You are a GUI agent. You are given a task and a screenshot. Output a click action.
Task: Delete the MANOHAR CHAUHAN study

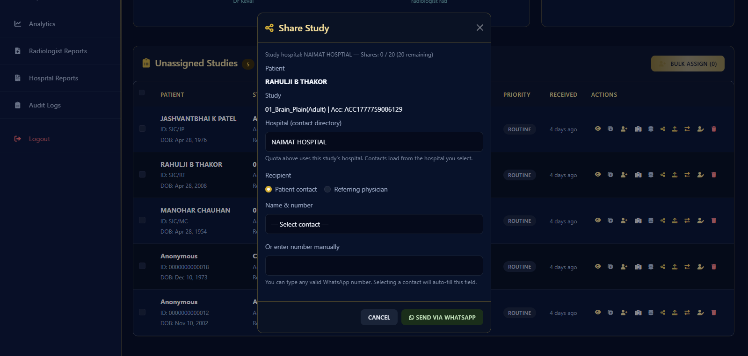(x=714, y=221)
